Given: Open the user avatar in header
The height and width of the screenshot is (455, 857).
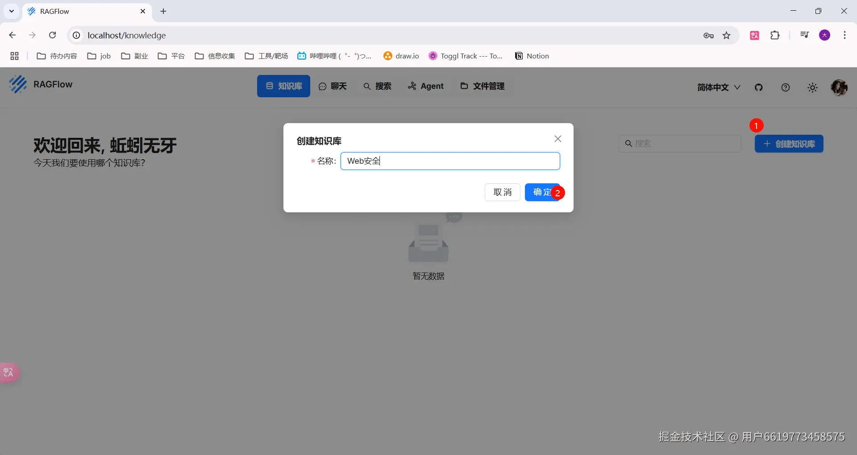Looking at the screenshot, I should tap(839, 87).
